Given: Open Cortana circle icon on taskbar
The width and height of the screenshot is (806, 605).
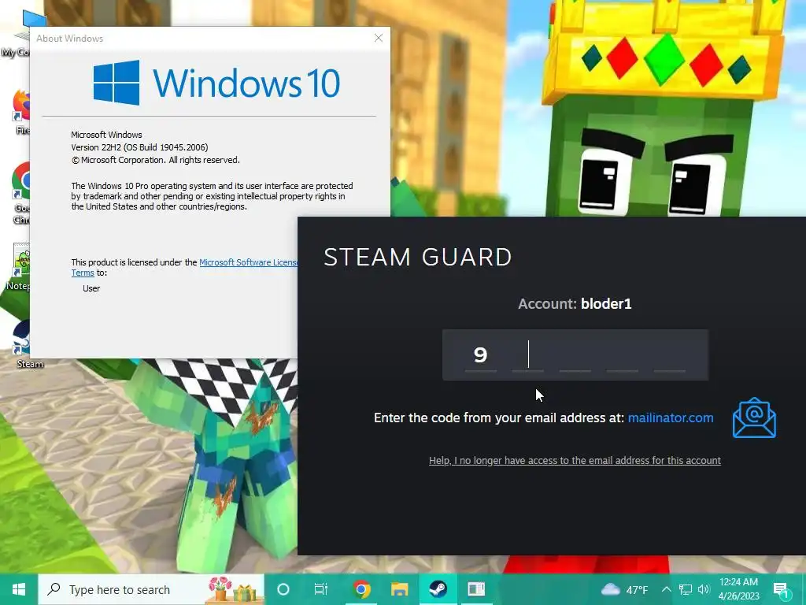Looking at the screenshot, I should 283,589.
